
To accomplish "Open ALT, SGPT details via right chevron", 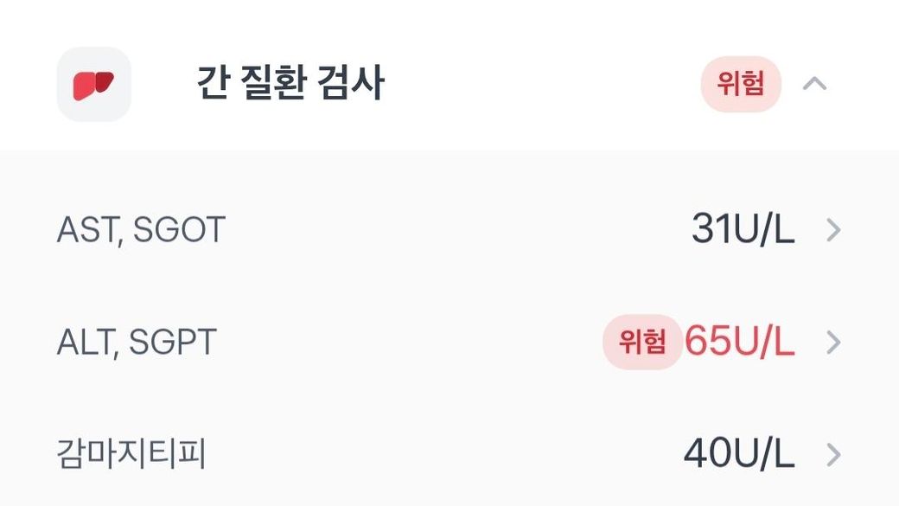I will [x=833, y=343].
